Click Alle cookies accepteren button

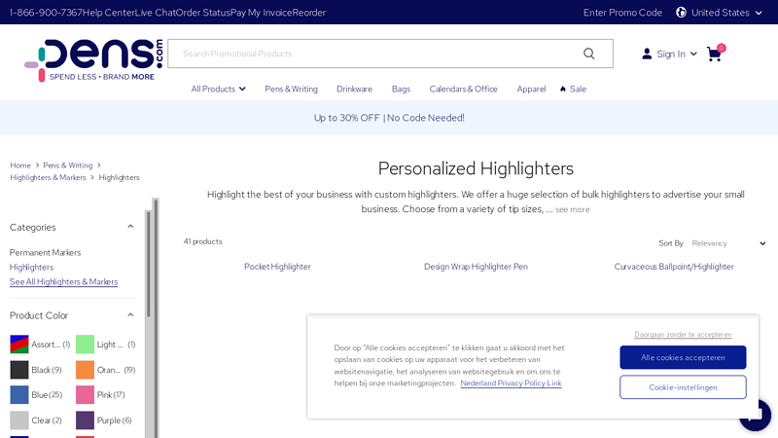(x=683, y=357)
